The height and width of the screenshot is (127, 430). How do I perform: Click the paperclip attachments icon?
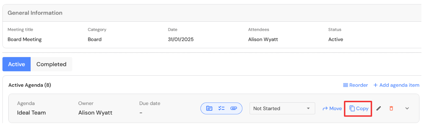234,108
